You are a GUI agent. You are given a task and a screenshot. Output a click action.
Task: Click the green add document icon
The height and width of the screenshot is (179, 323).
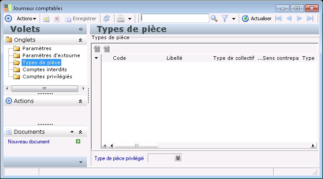78,142
